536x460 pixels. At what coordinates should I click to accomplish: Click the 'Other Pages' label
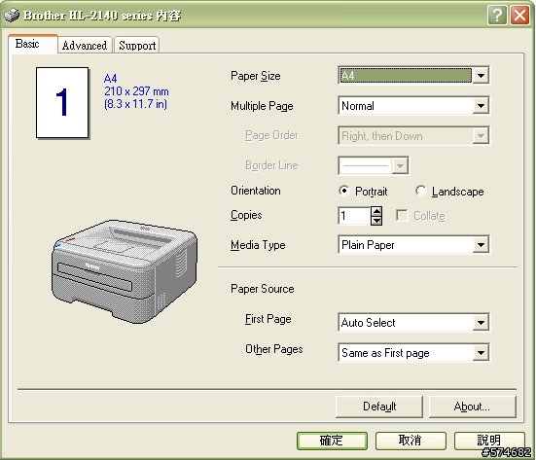coord(273,349)
